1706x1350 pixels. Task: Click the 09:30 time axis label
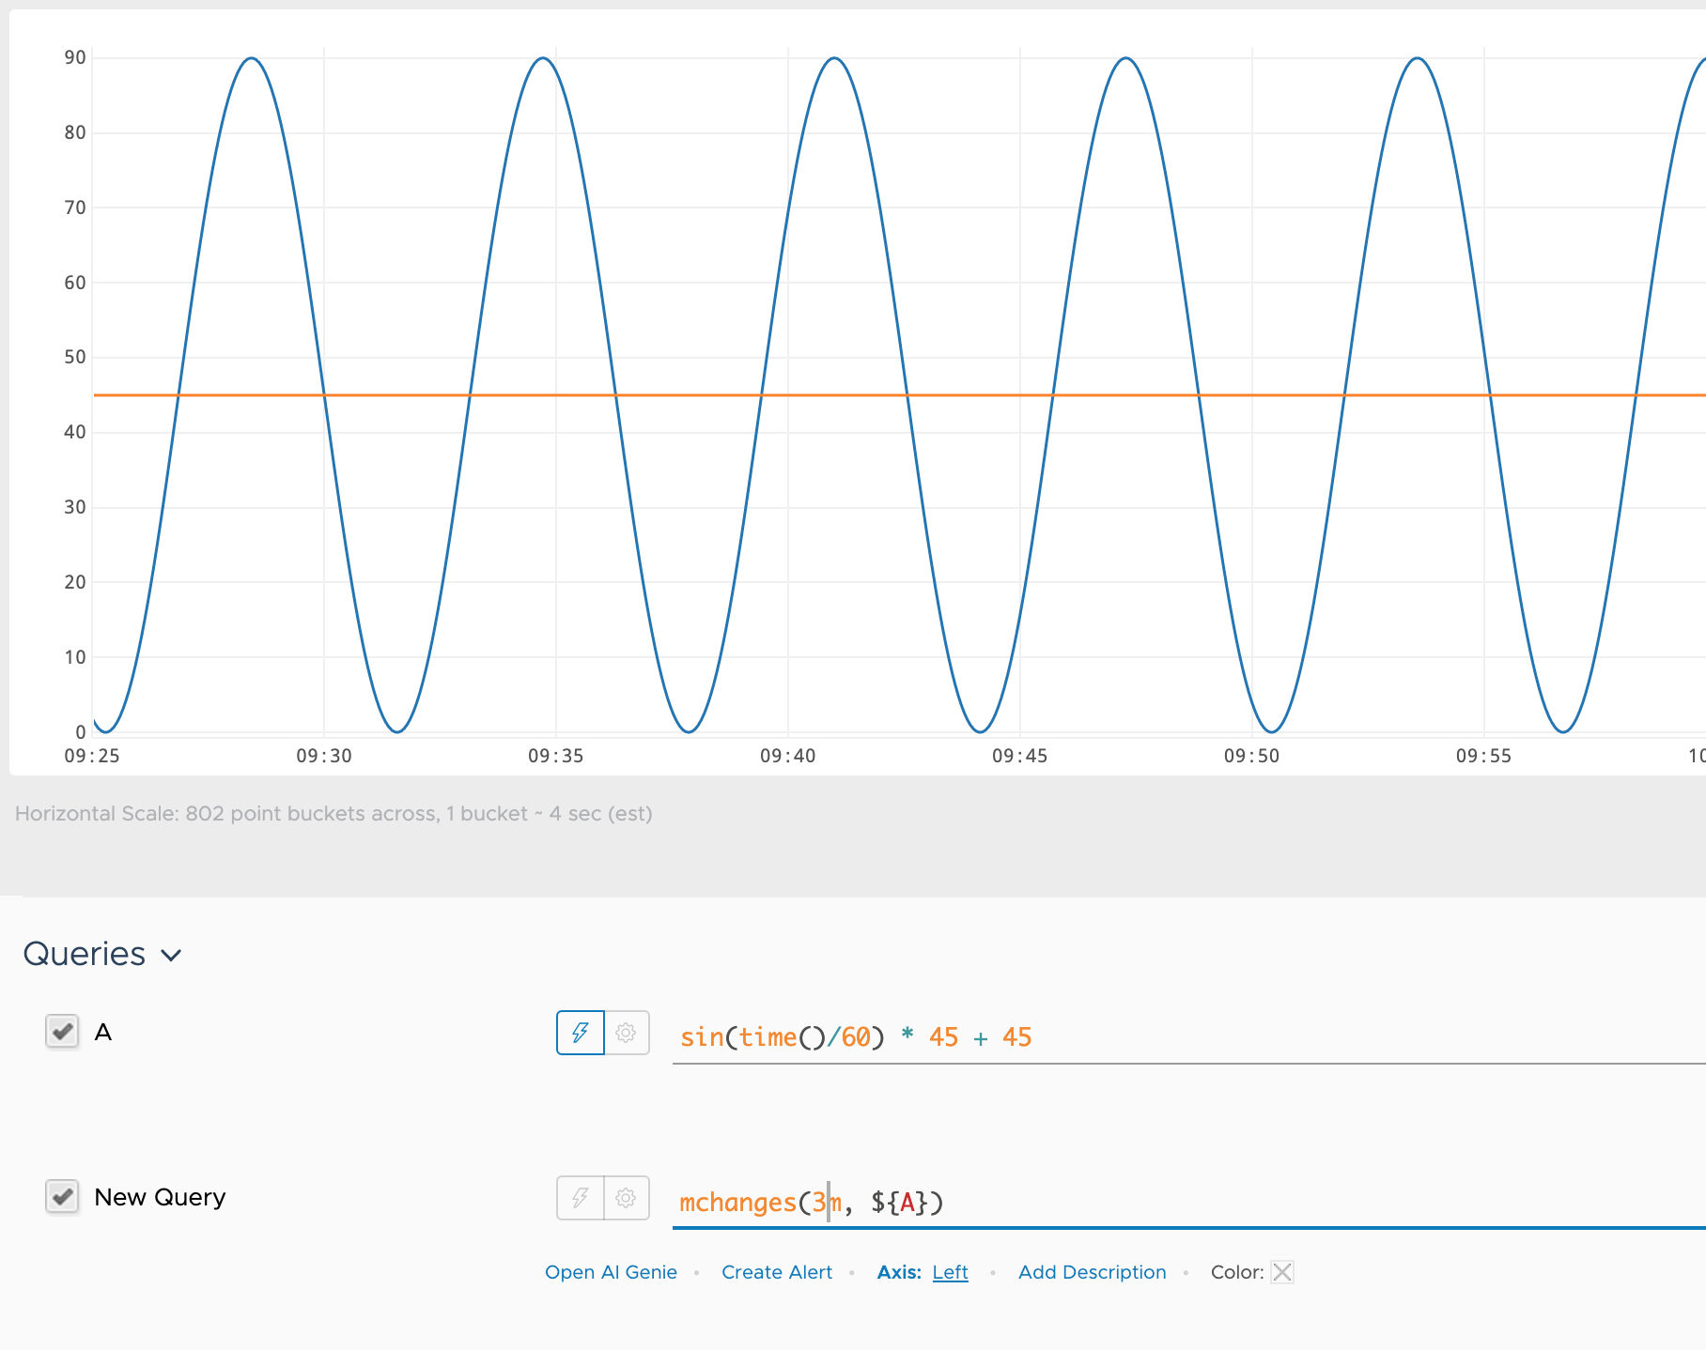click(324, 756)
